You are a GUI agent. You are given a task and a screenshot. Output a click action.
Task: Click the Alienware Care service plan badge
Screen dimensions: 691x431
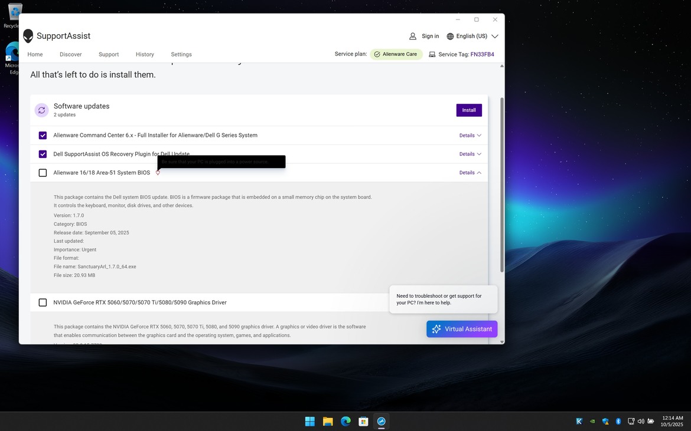click(x=396, y=54)
